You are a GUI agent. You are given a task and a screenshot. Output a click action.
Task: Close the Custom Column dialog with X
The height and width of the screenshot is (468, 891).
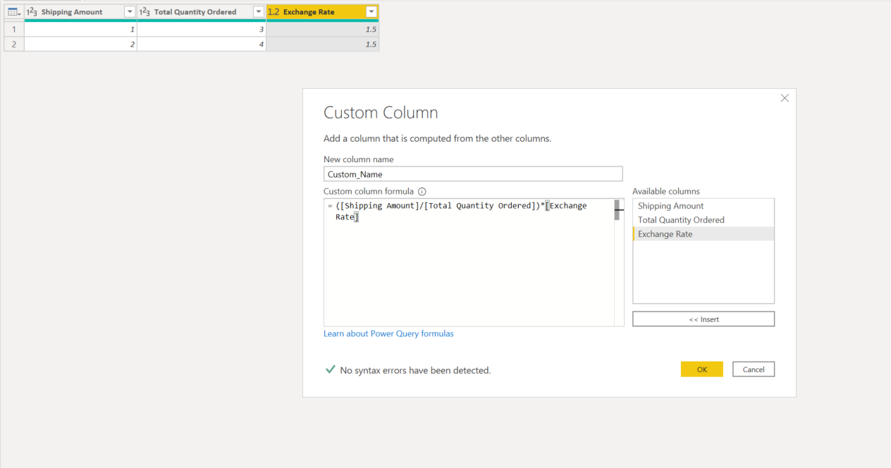(785, 98)
